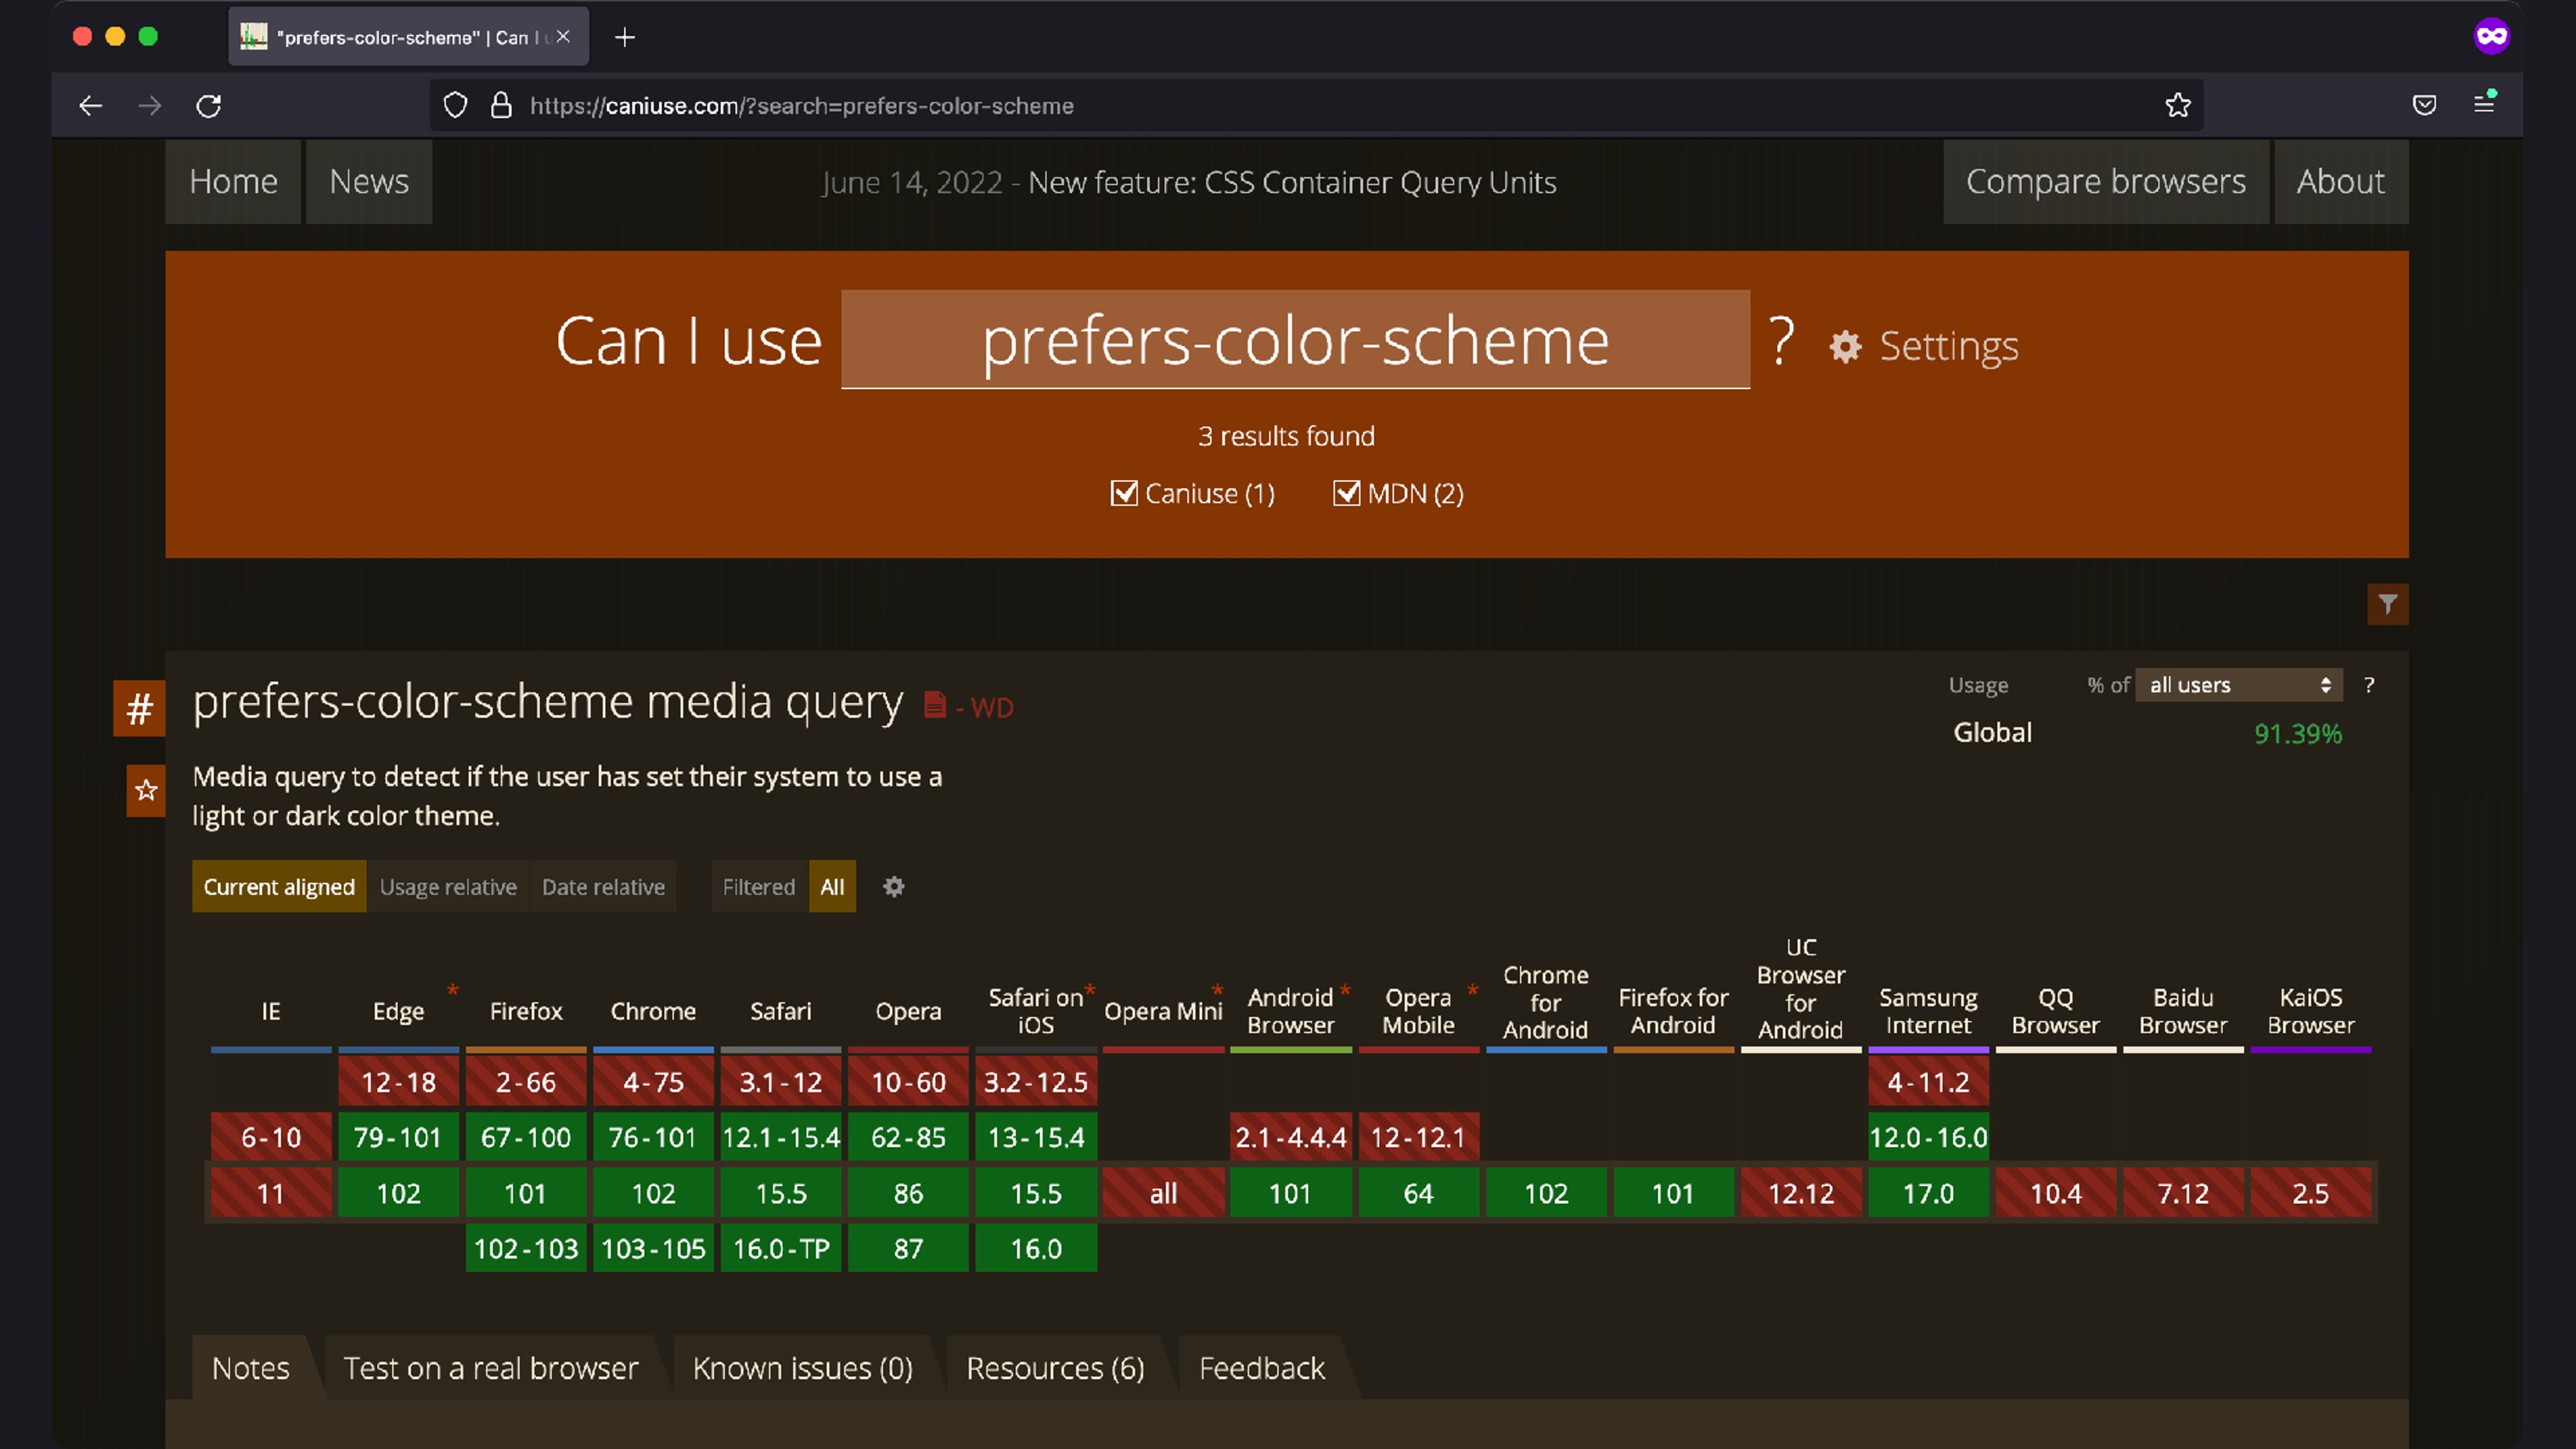This screenshot has width=2576, height=1449.
Task: Uncheck the Caniuse results checkbox
Action: pyautogui.click(x=1124, y=493)
